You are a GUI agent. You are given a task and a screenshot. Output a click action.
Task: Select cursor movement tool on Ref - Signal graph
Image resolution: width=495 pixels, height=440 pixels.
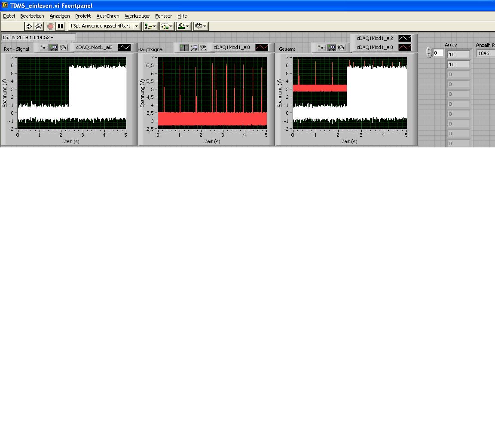pos(44,48)
